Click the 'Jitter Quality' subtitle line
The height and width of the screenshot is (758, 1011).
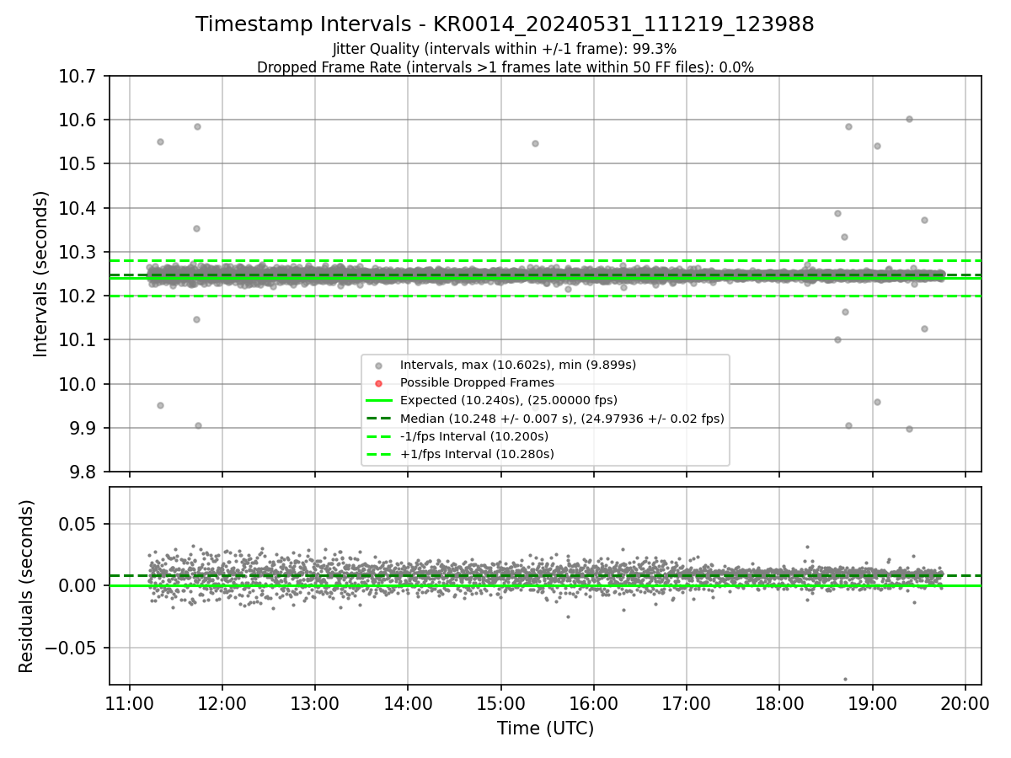pos(505,49)
